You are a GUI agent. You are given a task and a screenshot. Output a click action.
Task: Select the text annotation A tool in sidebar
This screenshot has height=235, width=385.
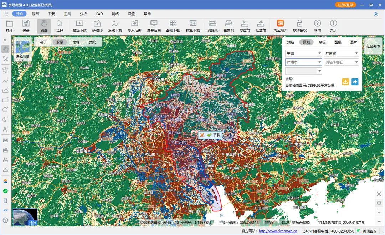coord(5,129)
